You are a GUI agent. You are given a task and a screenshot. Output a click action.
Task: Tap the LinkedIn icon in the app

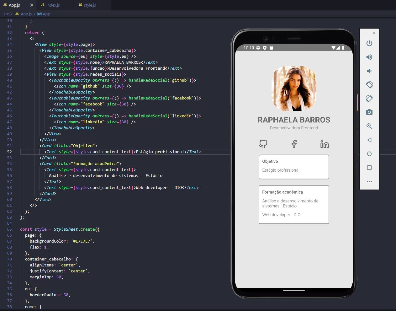coord(324,144)
